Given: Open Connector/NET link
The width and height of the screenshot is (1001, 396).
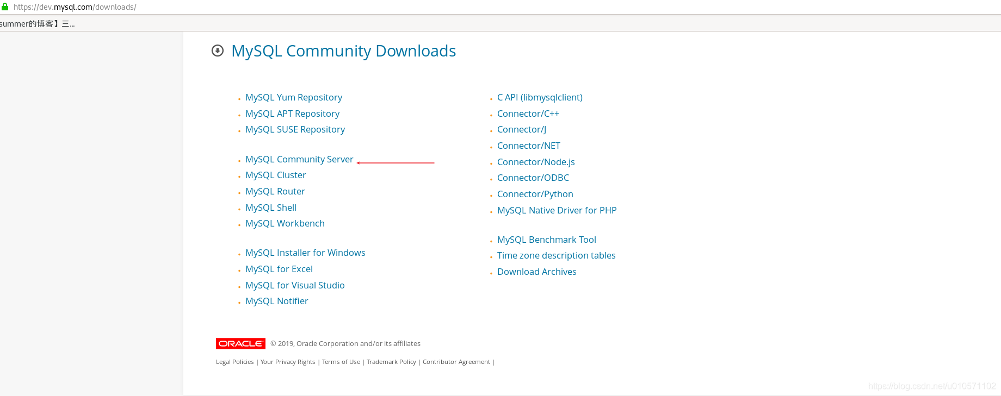Looking at the screenshot, I should (x=529, y=146).
